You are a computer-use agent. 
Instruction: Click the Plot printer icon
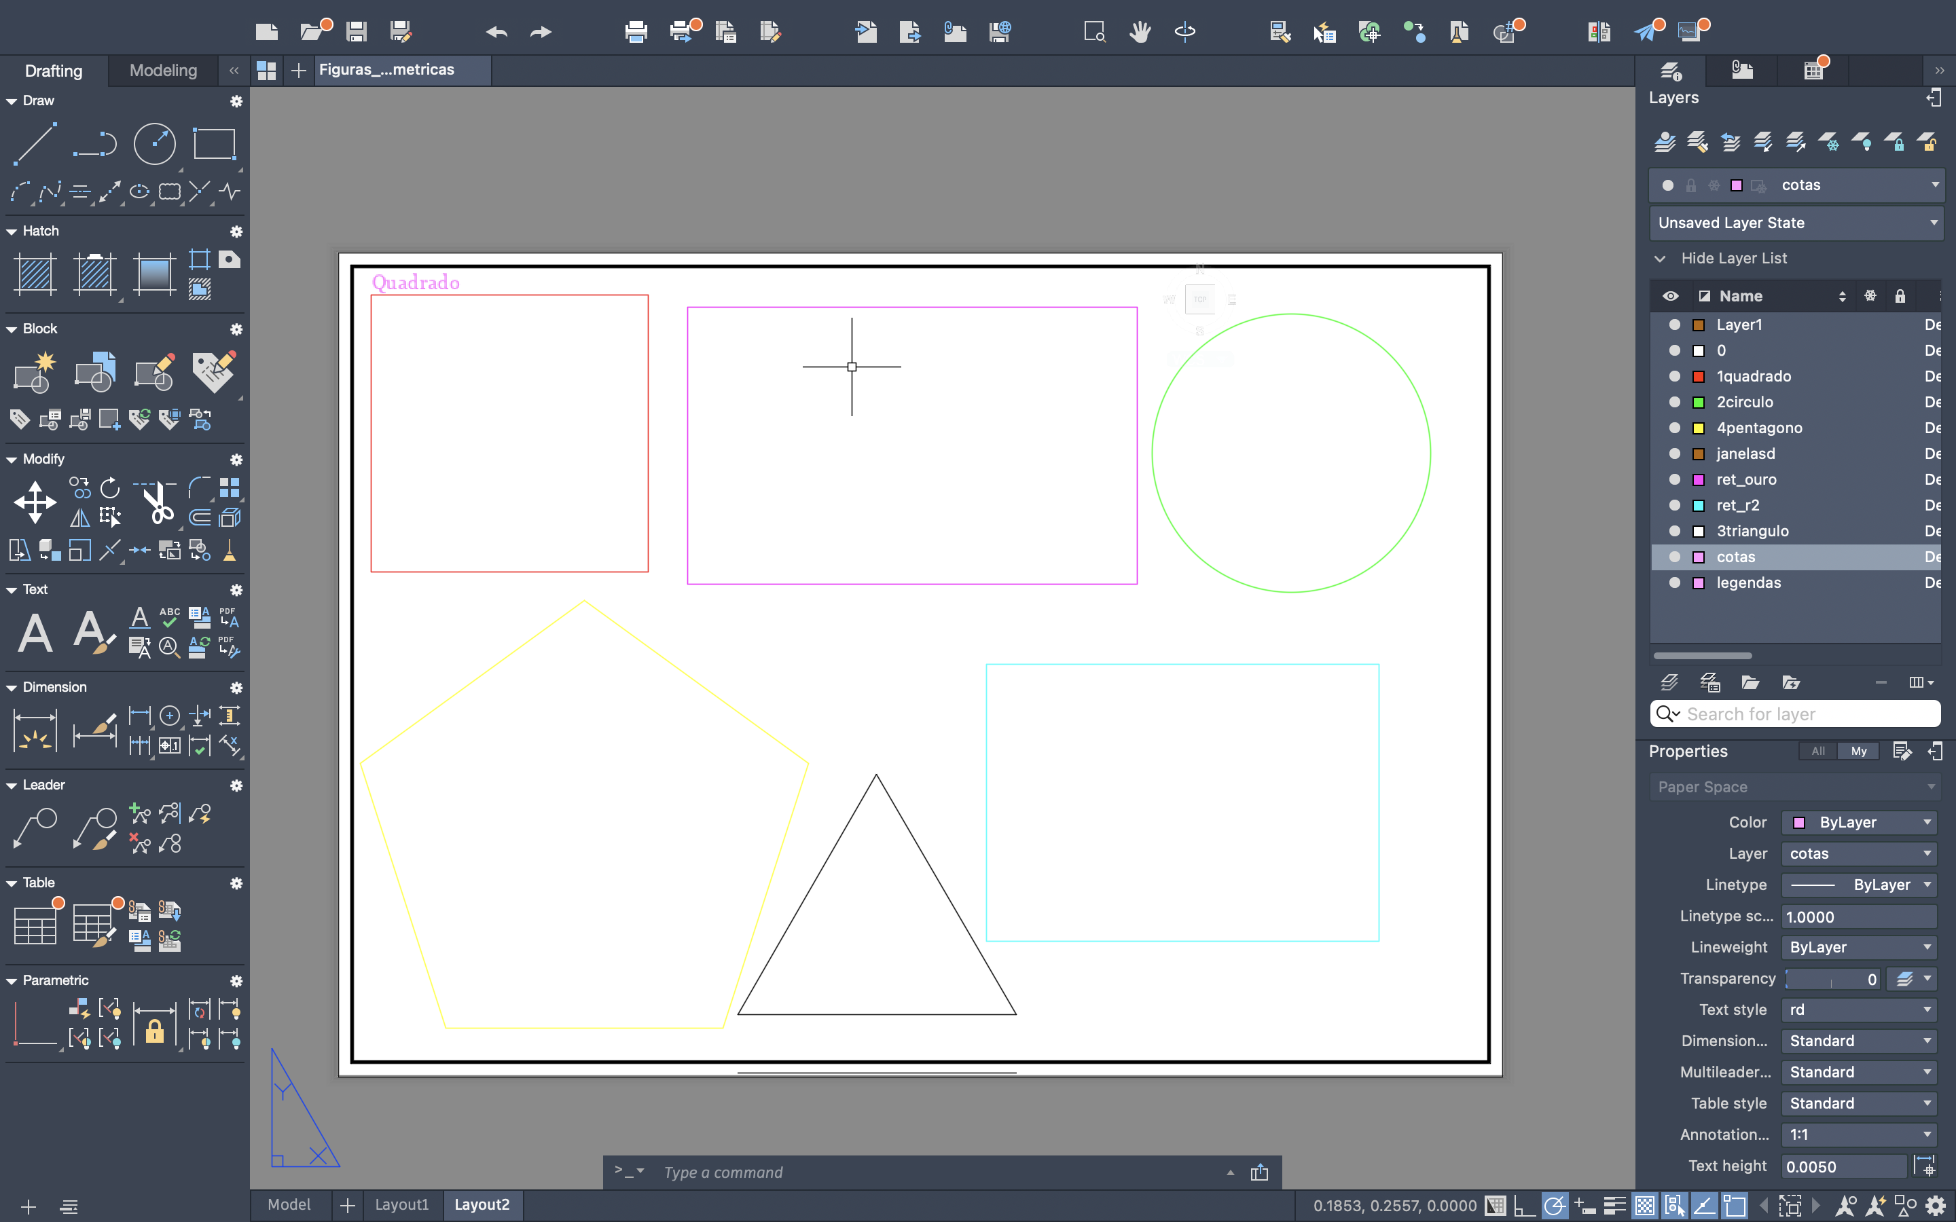pyautogui.click(x=636, y=31)
